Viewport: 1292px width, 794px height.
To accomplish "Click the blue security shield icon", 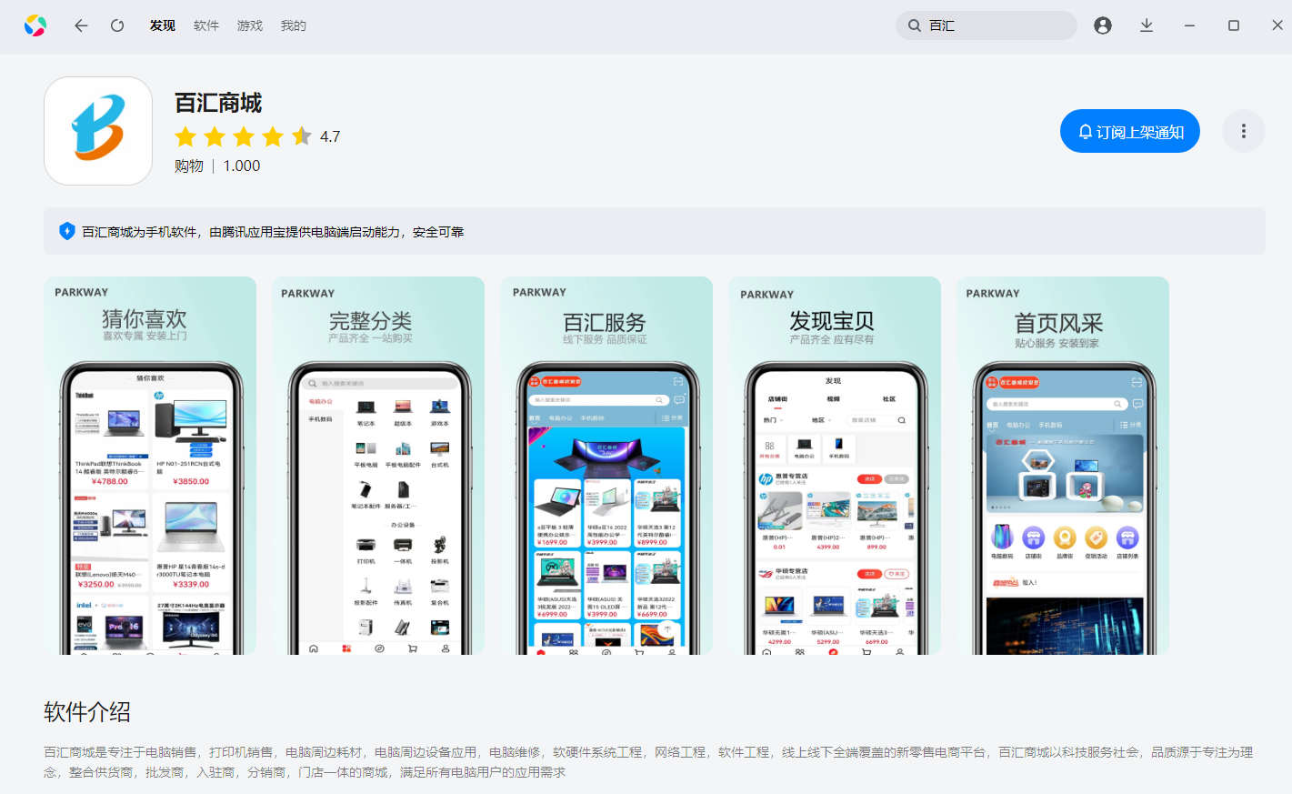I will pos(67,231).
